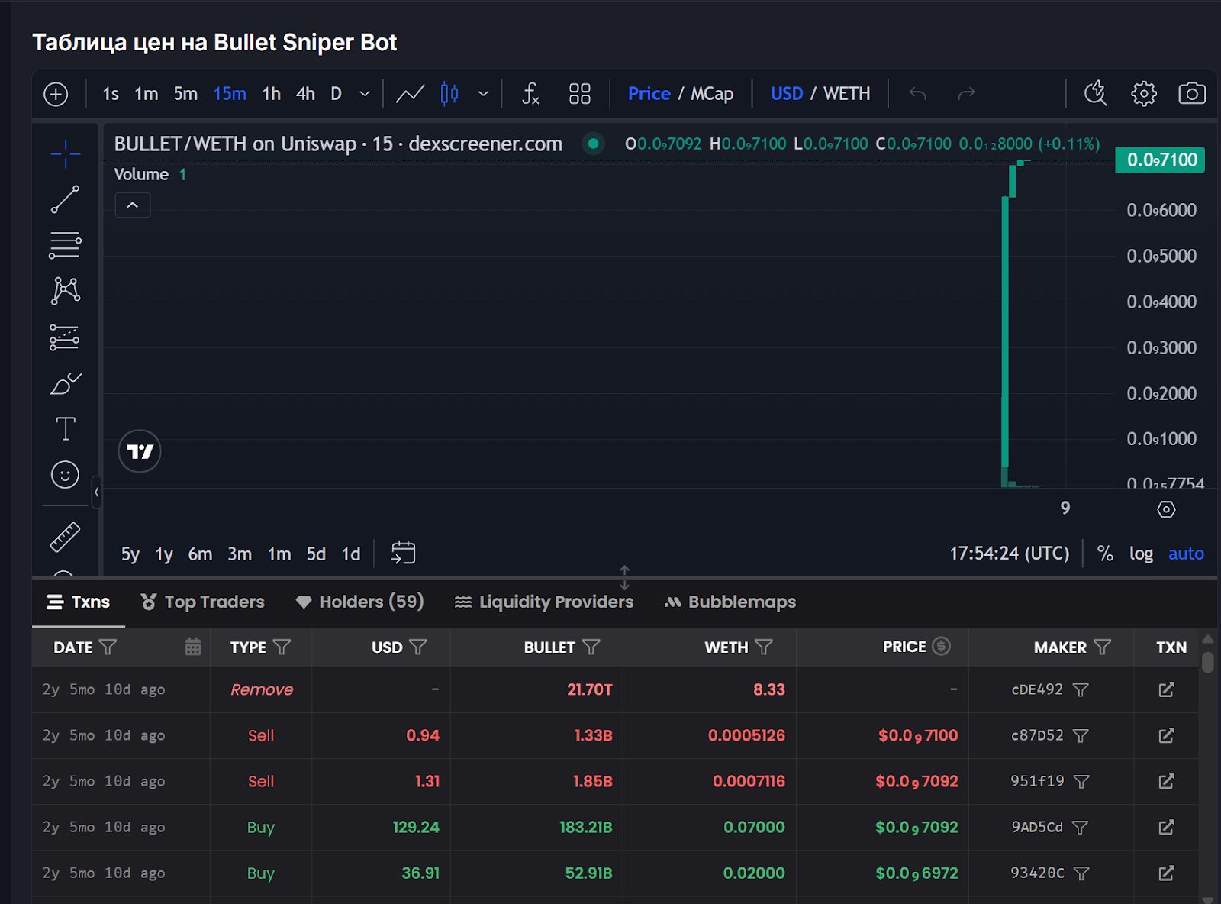Screen dimensions: 1221x904
Task: Select the crosshair cursor tool
Action: click(x=65, y=153)
